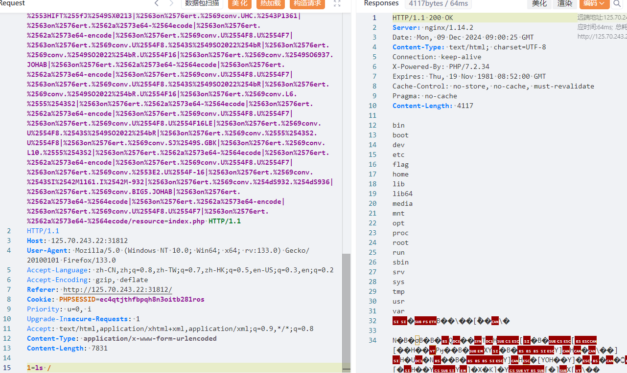Click the User-Agent header in the request

pyautogui.click(x=168, y=255)
